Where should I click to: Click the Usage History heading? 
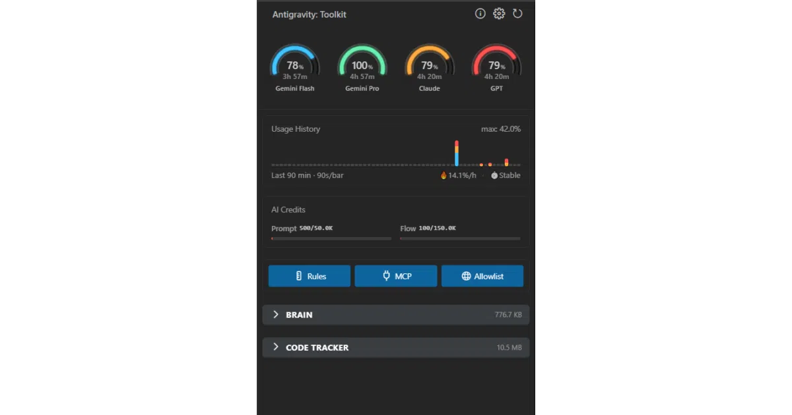(296, 129)
